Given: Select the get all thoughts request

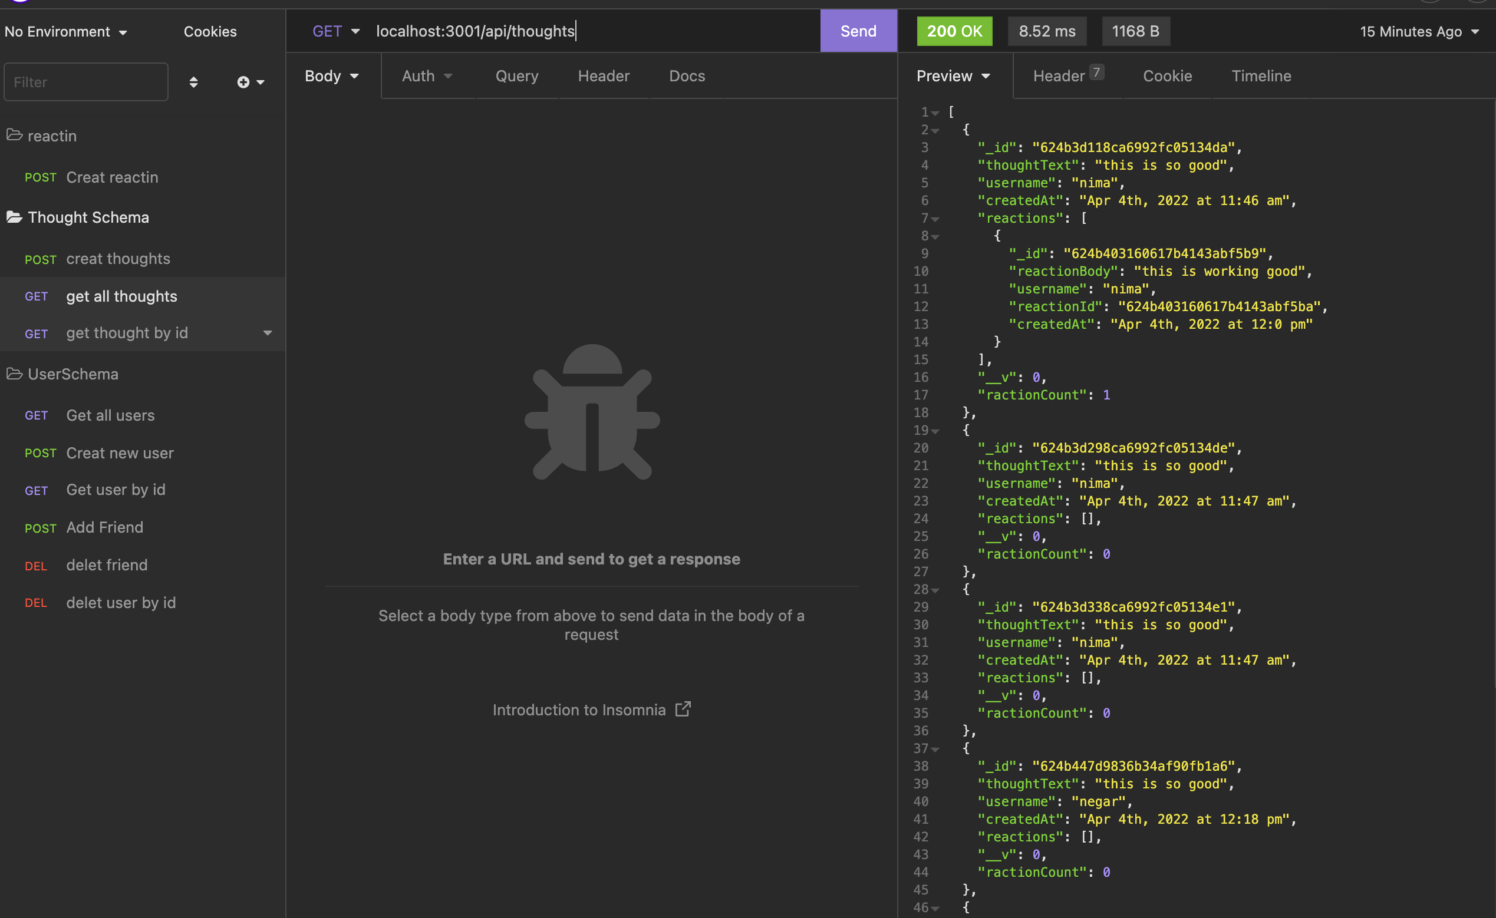Looking at the screenshot, I should 121,296.
